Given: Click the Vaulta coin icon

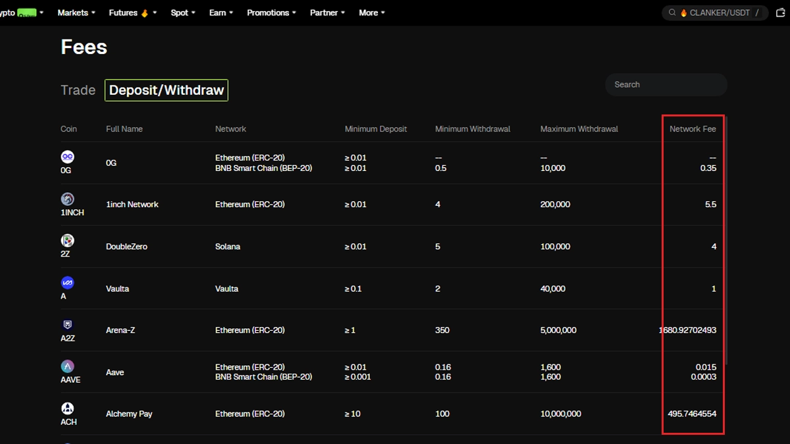Looking at the screenshot, I should click(67, 283).
